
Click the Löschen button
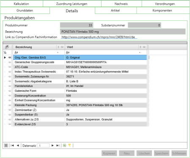[x=144, y=153]
